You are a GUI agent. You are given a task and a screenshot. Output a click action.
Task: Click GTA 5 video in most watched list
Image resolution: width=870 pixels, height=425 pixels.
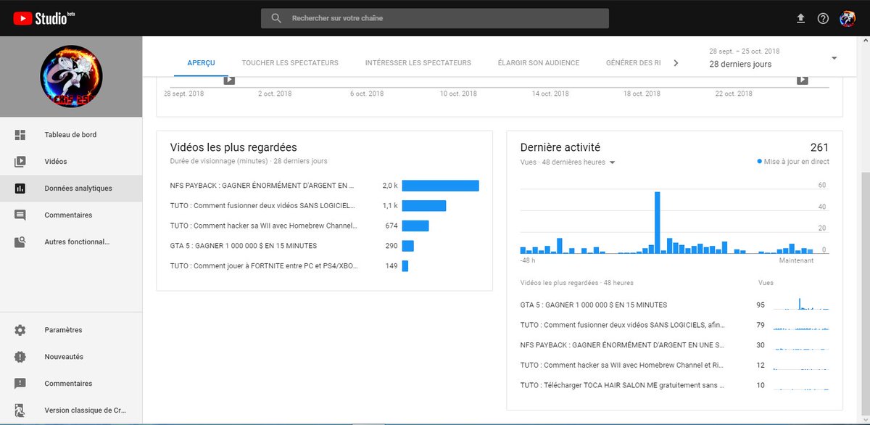pyautogui.click(x=244, y=246)
